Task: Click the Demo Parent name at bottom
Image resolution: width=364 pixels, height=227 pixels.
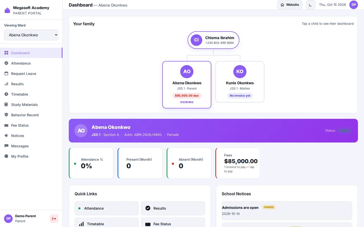Action: (x=25, y=216)
